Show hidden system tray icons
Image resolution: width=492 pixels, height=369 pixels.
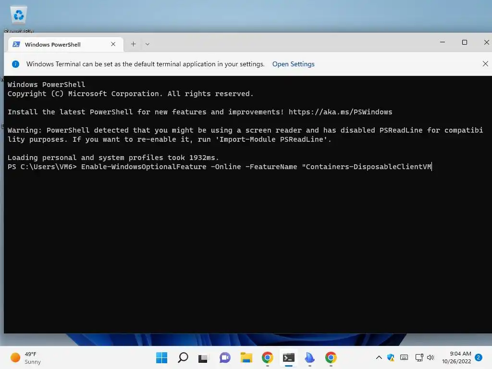[x=379, y=357]
